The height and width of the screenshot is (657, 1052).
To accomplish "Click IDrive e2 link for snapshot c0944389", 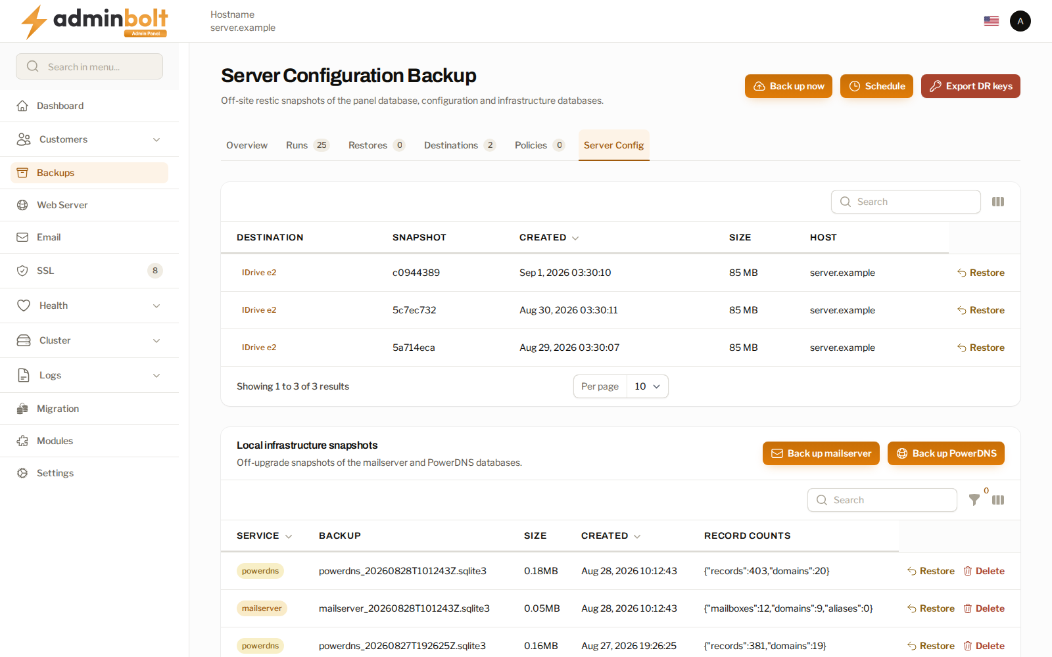I will click(259, 273).
